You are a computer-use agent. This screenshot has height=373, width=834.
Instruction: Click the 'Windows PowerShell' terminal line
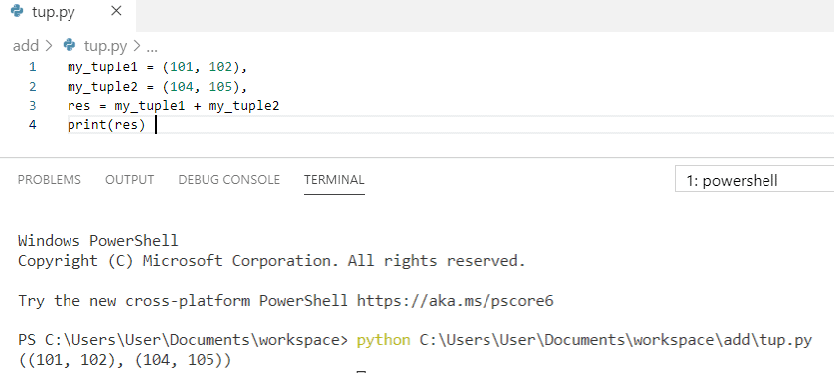click(x=98, y=241)
